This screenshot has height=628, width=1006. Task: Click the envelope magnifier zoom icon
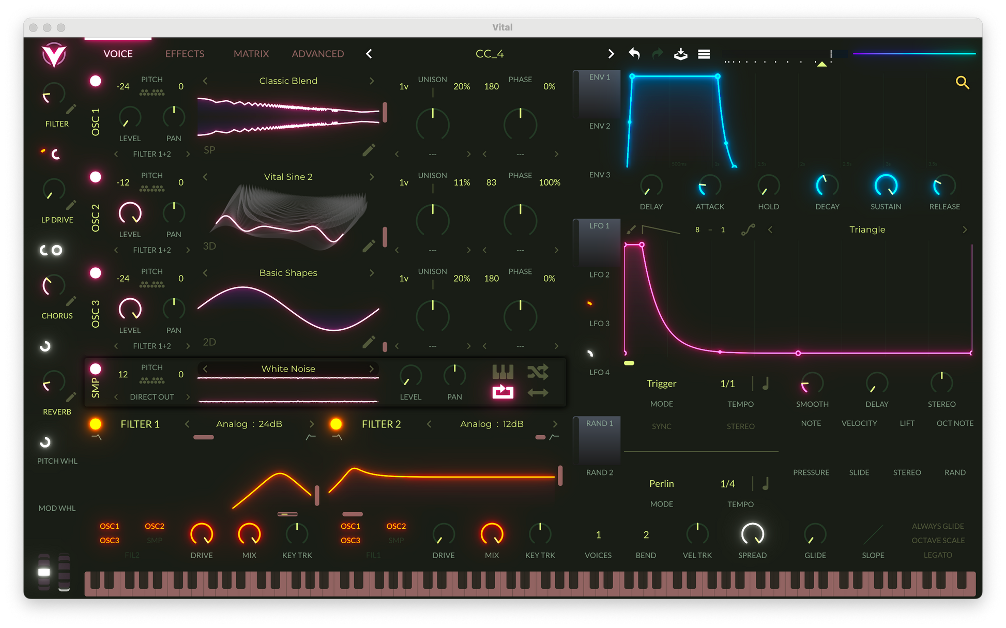tap(962, 82)
